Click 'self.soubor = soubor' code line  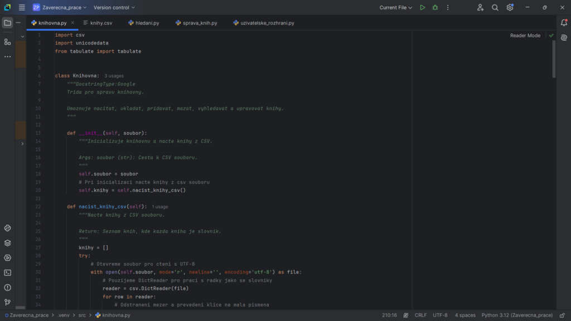tap(109, 174)
